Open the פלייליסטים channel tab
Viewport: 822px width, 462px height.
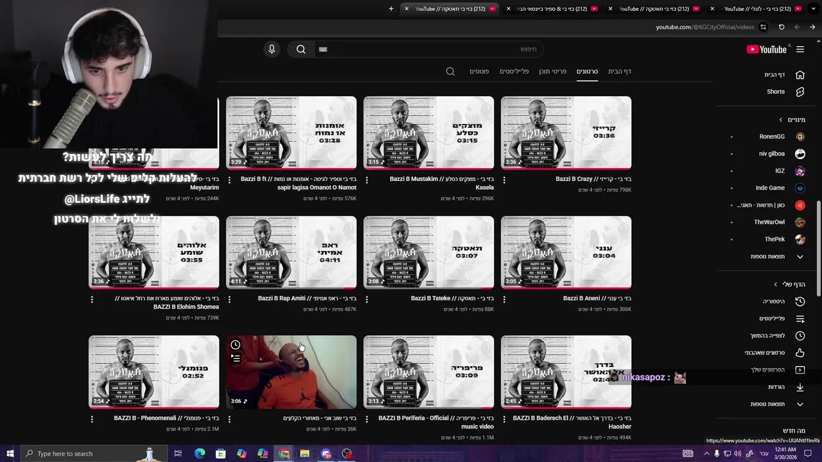(514, 71)
